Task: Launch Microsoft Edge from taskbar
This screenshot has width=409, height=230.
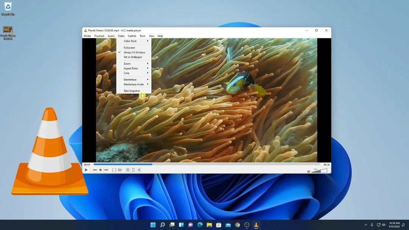Action: (200, 225)
